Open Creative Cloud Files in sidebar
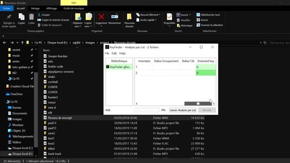Viewport: 290px width, 163px height. coord(20,86)
